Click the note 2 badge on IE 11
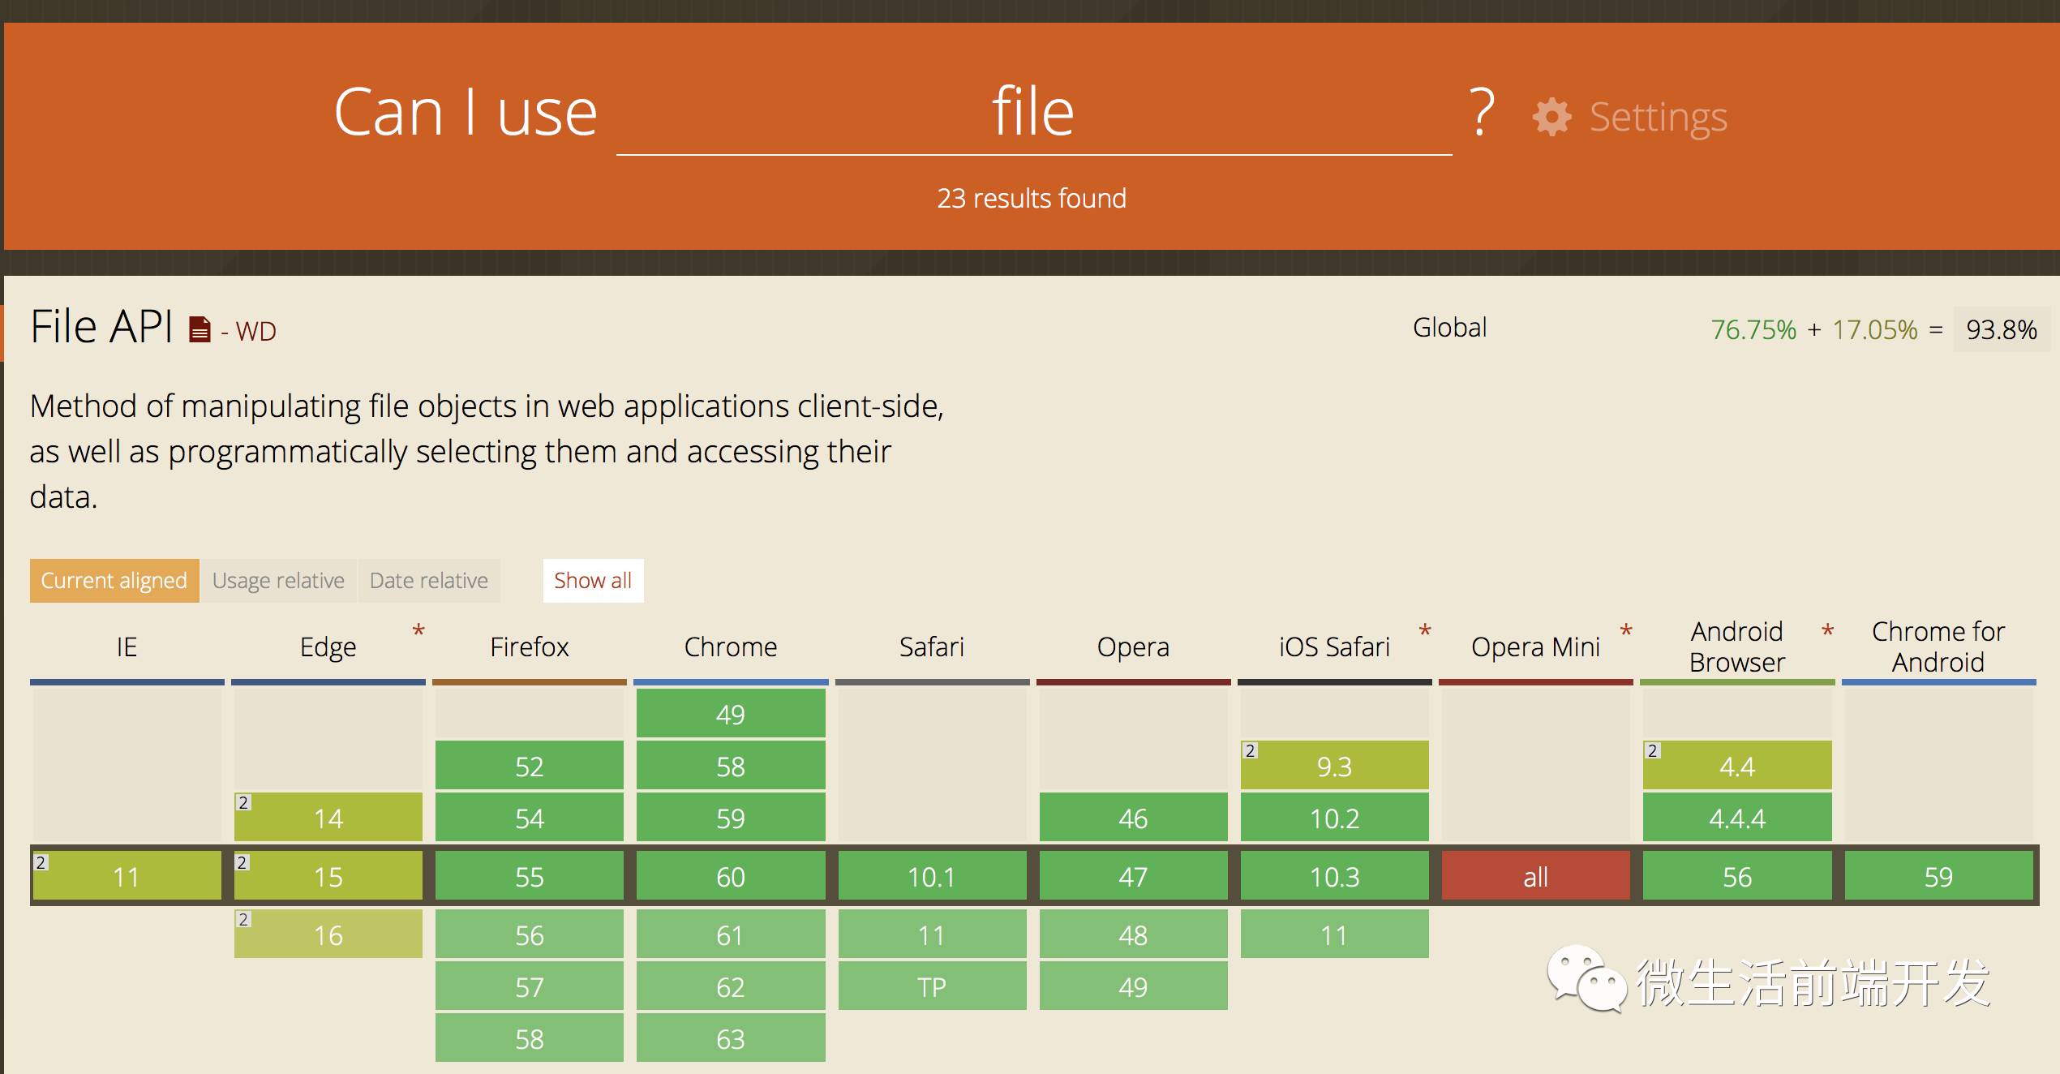The width and height of the screenshot is (2060, 1074). click(x=41, y=862)
